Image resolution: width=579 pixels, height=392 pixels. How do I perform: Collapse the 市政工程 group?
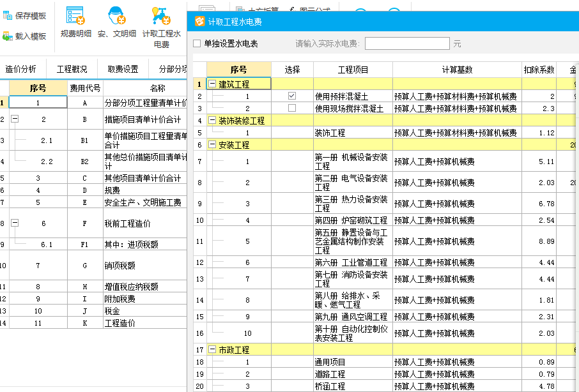pos(212,349)
